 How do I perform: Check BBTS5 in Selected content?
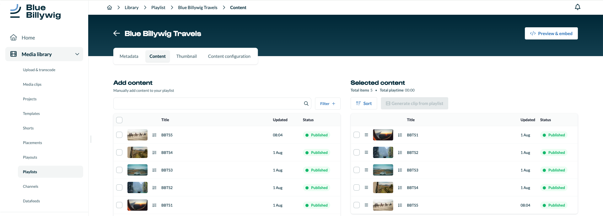pyautogui.click(x=357, y=205)
